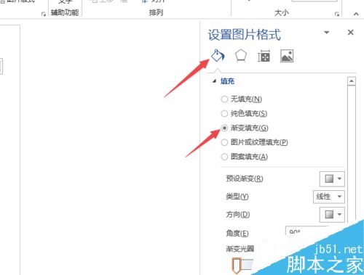Open the Effects pentagon tab icon
This screenshot has height=275, width=364.
tap(241, 56)
